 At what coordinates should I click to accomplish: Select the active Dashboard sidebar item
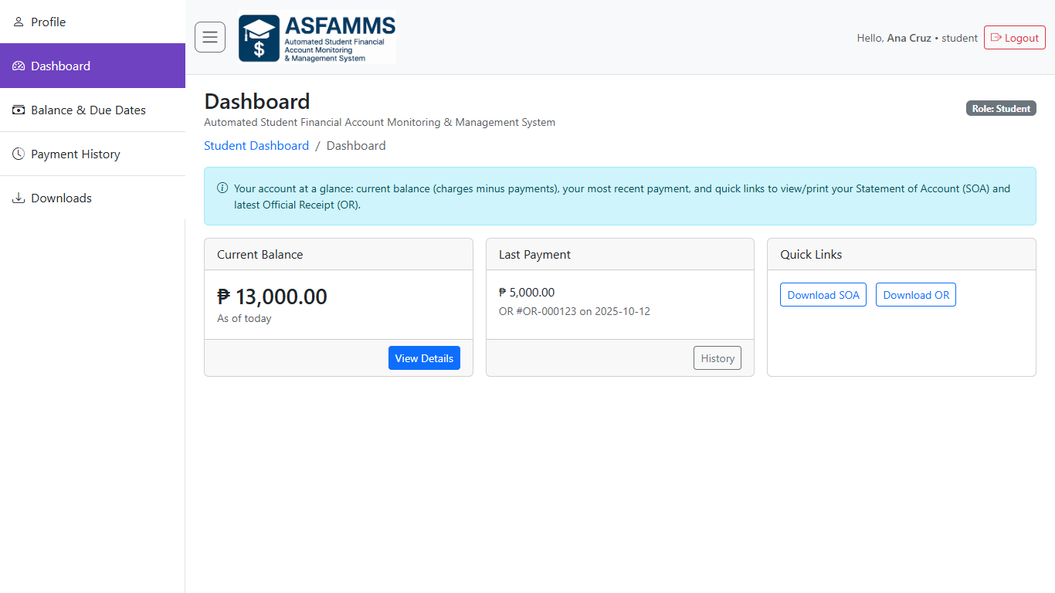61,66
